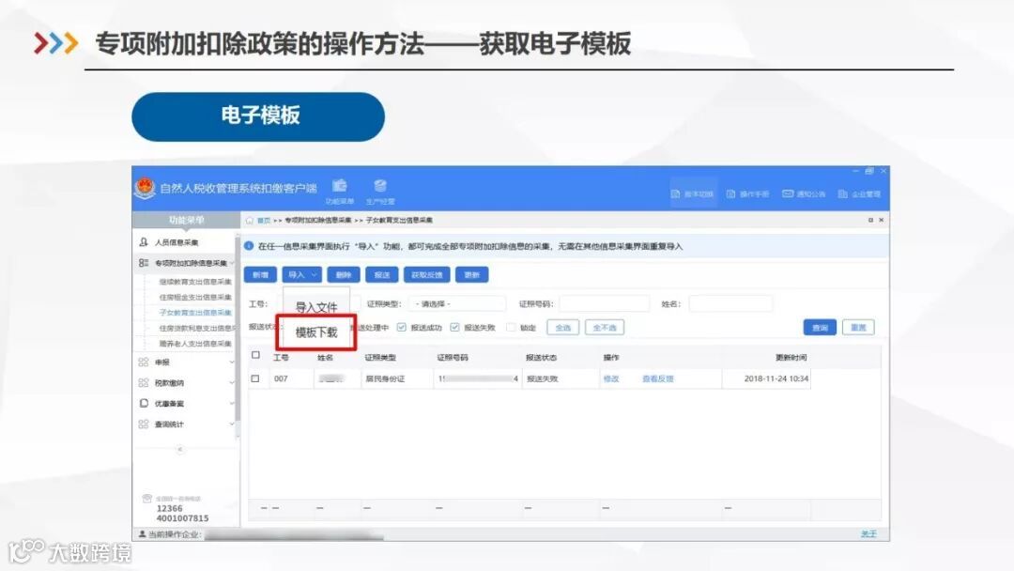The width and height of the screenshot is (1014, 571).
Task: Collapse the sidebar with the left arrow
Action: coord(179,449)
